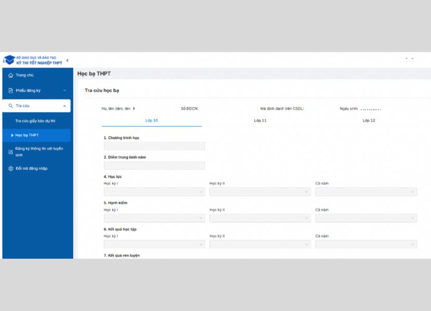The image size is (431, 311).
Task: Switch to the Lớp 12 tab
Action: [369, 120]
